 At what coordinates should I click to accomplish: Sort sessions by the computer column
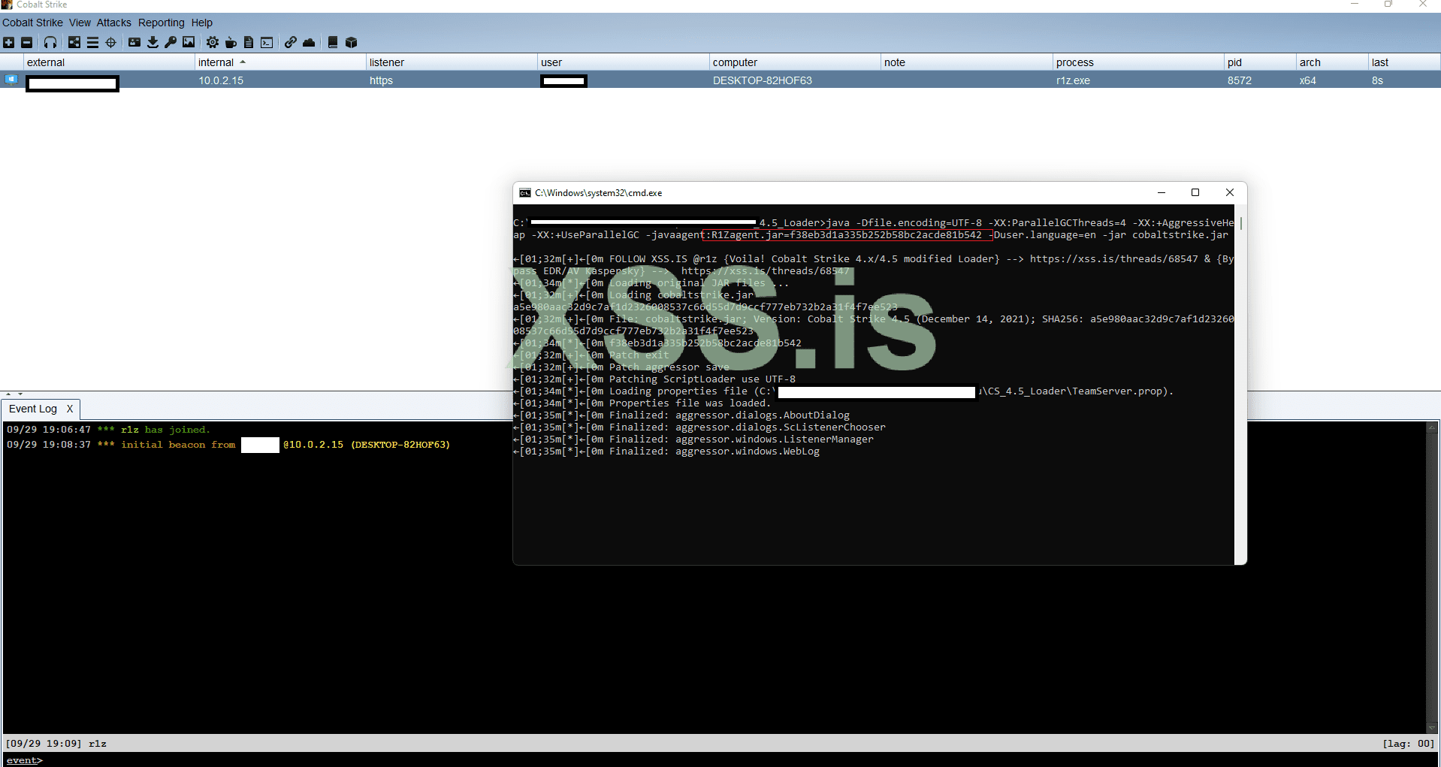796,62
